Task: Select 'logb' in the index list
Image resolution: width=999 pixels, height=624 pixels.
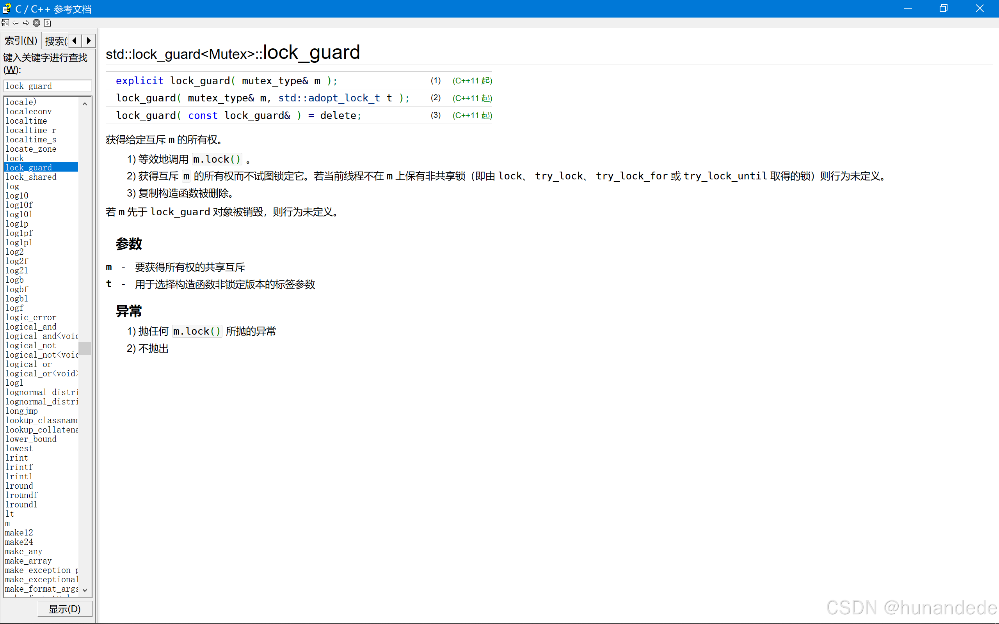Action: pos(14,280)
